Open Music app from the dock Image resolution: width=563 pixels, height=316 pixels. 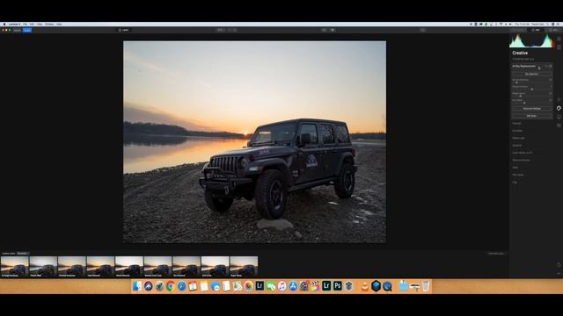click(x=281, y=286)
